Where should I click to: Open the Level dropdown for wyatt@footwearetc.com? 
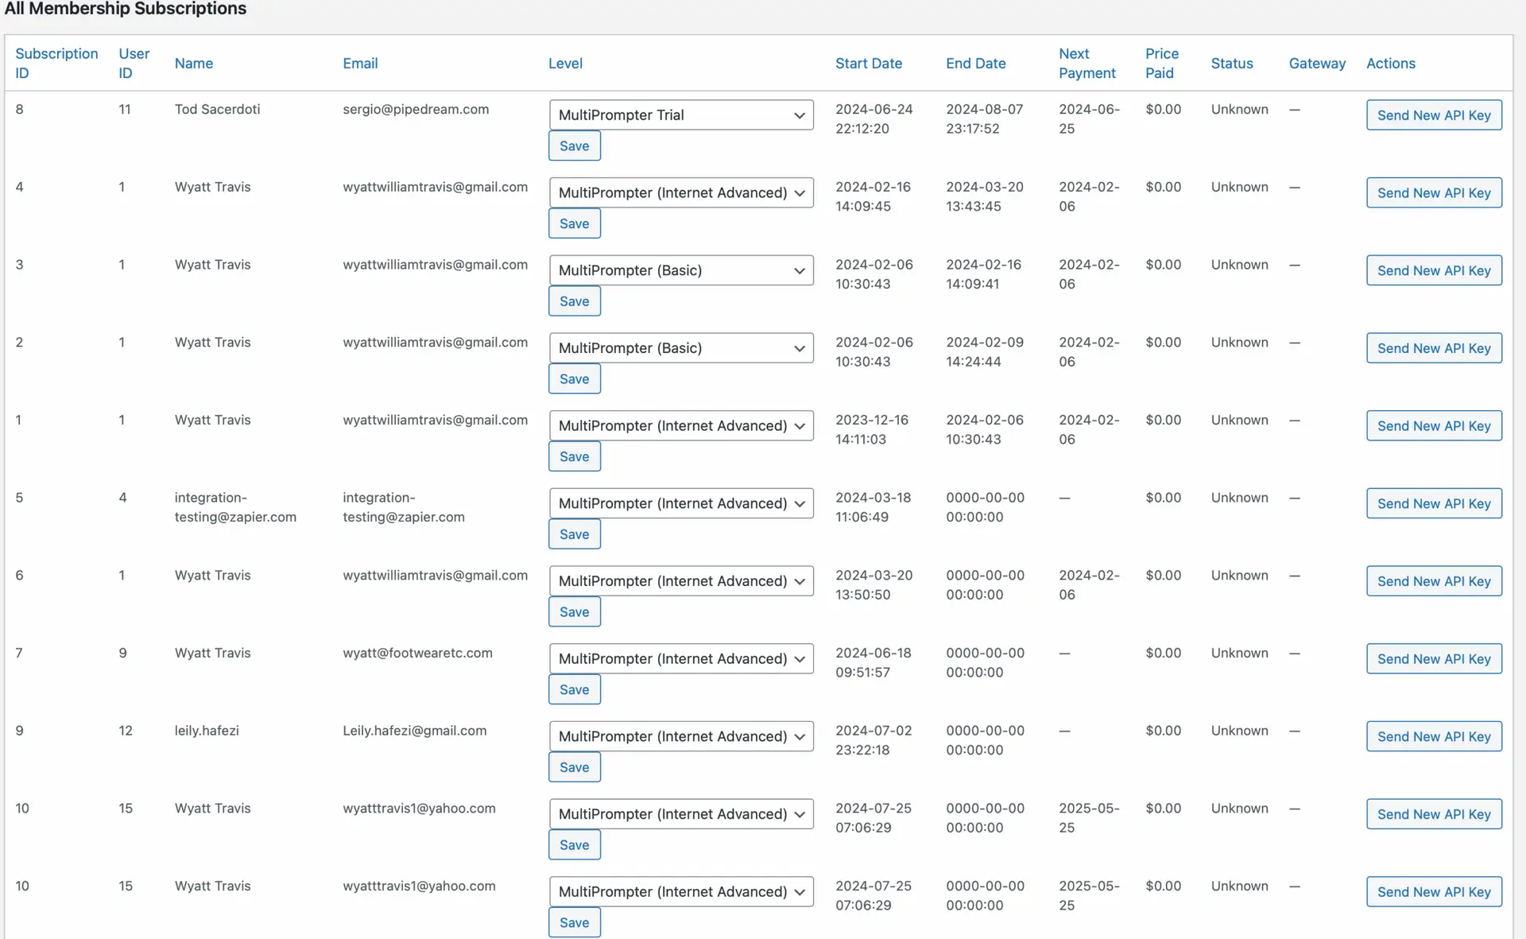[680, 658]
